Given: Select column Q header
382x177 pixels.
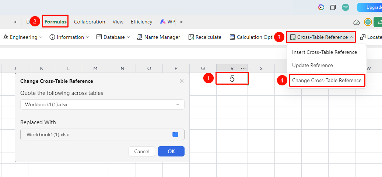Looking at the screenshot, I should 203,69.
